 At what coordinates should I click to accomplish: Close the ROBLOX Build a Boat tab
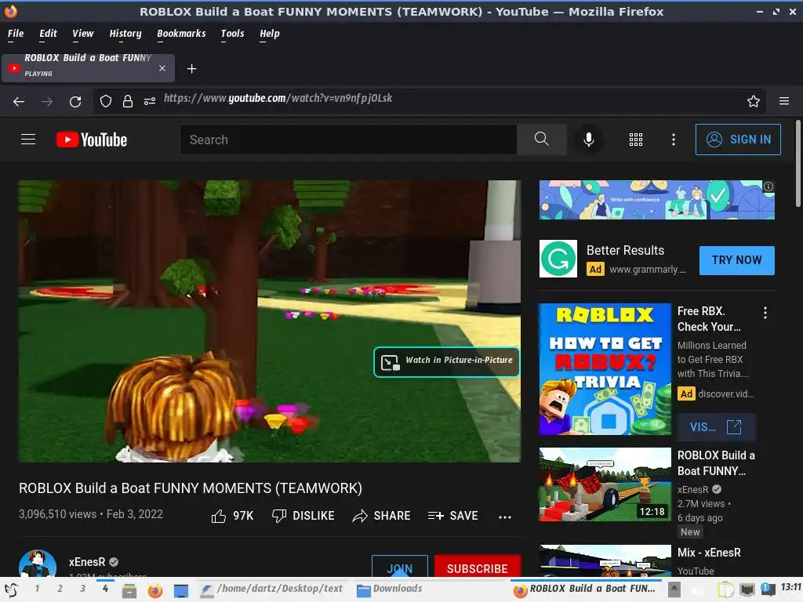pyautogui.click(x=162, y=68)
